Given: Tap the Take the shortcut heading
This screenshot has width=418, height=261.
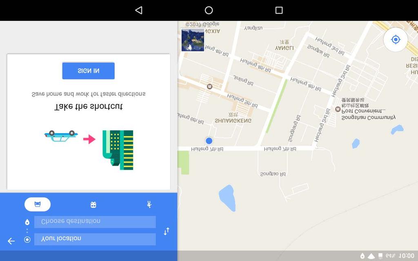Looking at the screenshot, I should tap(89, 107).
